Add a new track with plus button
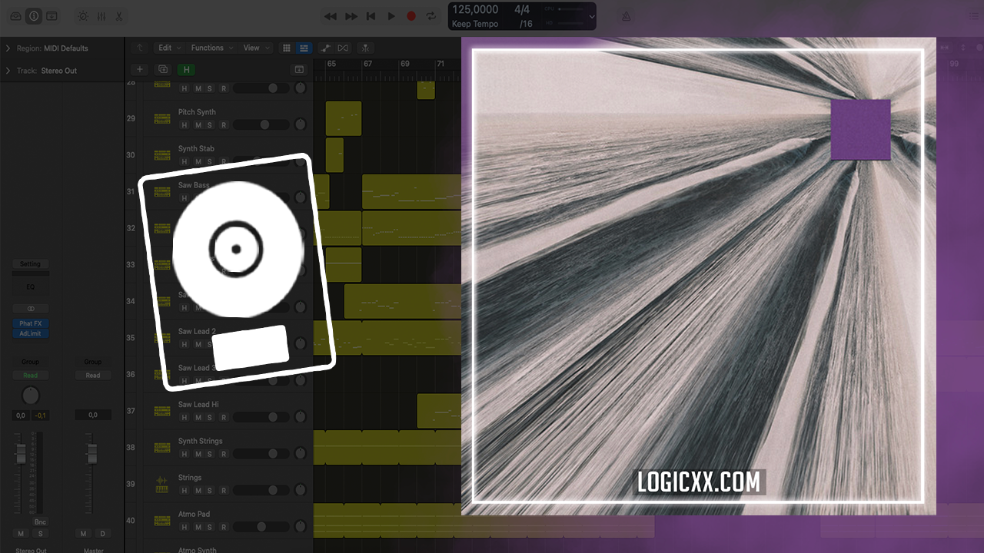 140,69
